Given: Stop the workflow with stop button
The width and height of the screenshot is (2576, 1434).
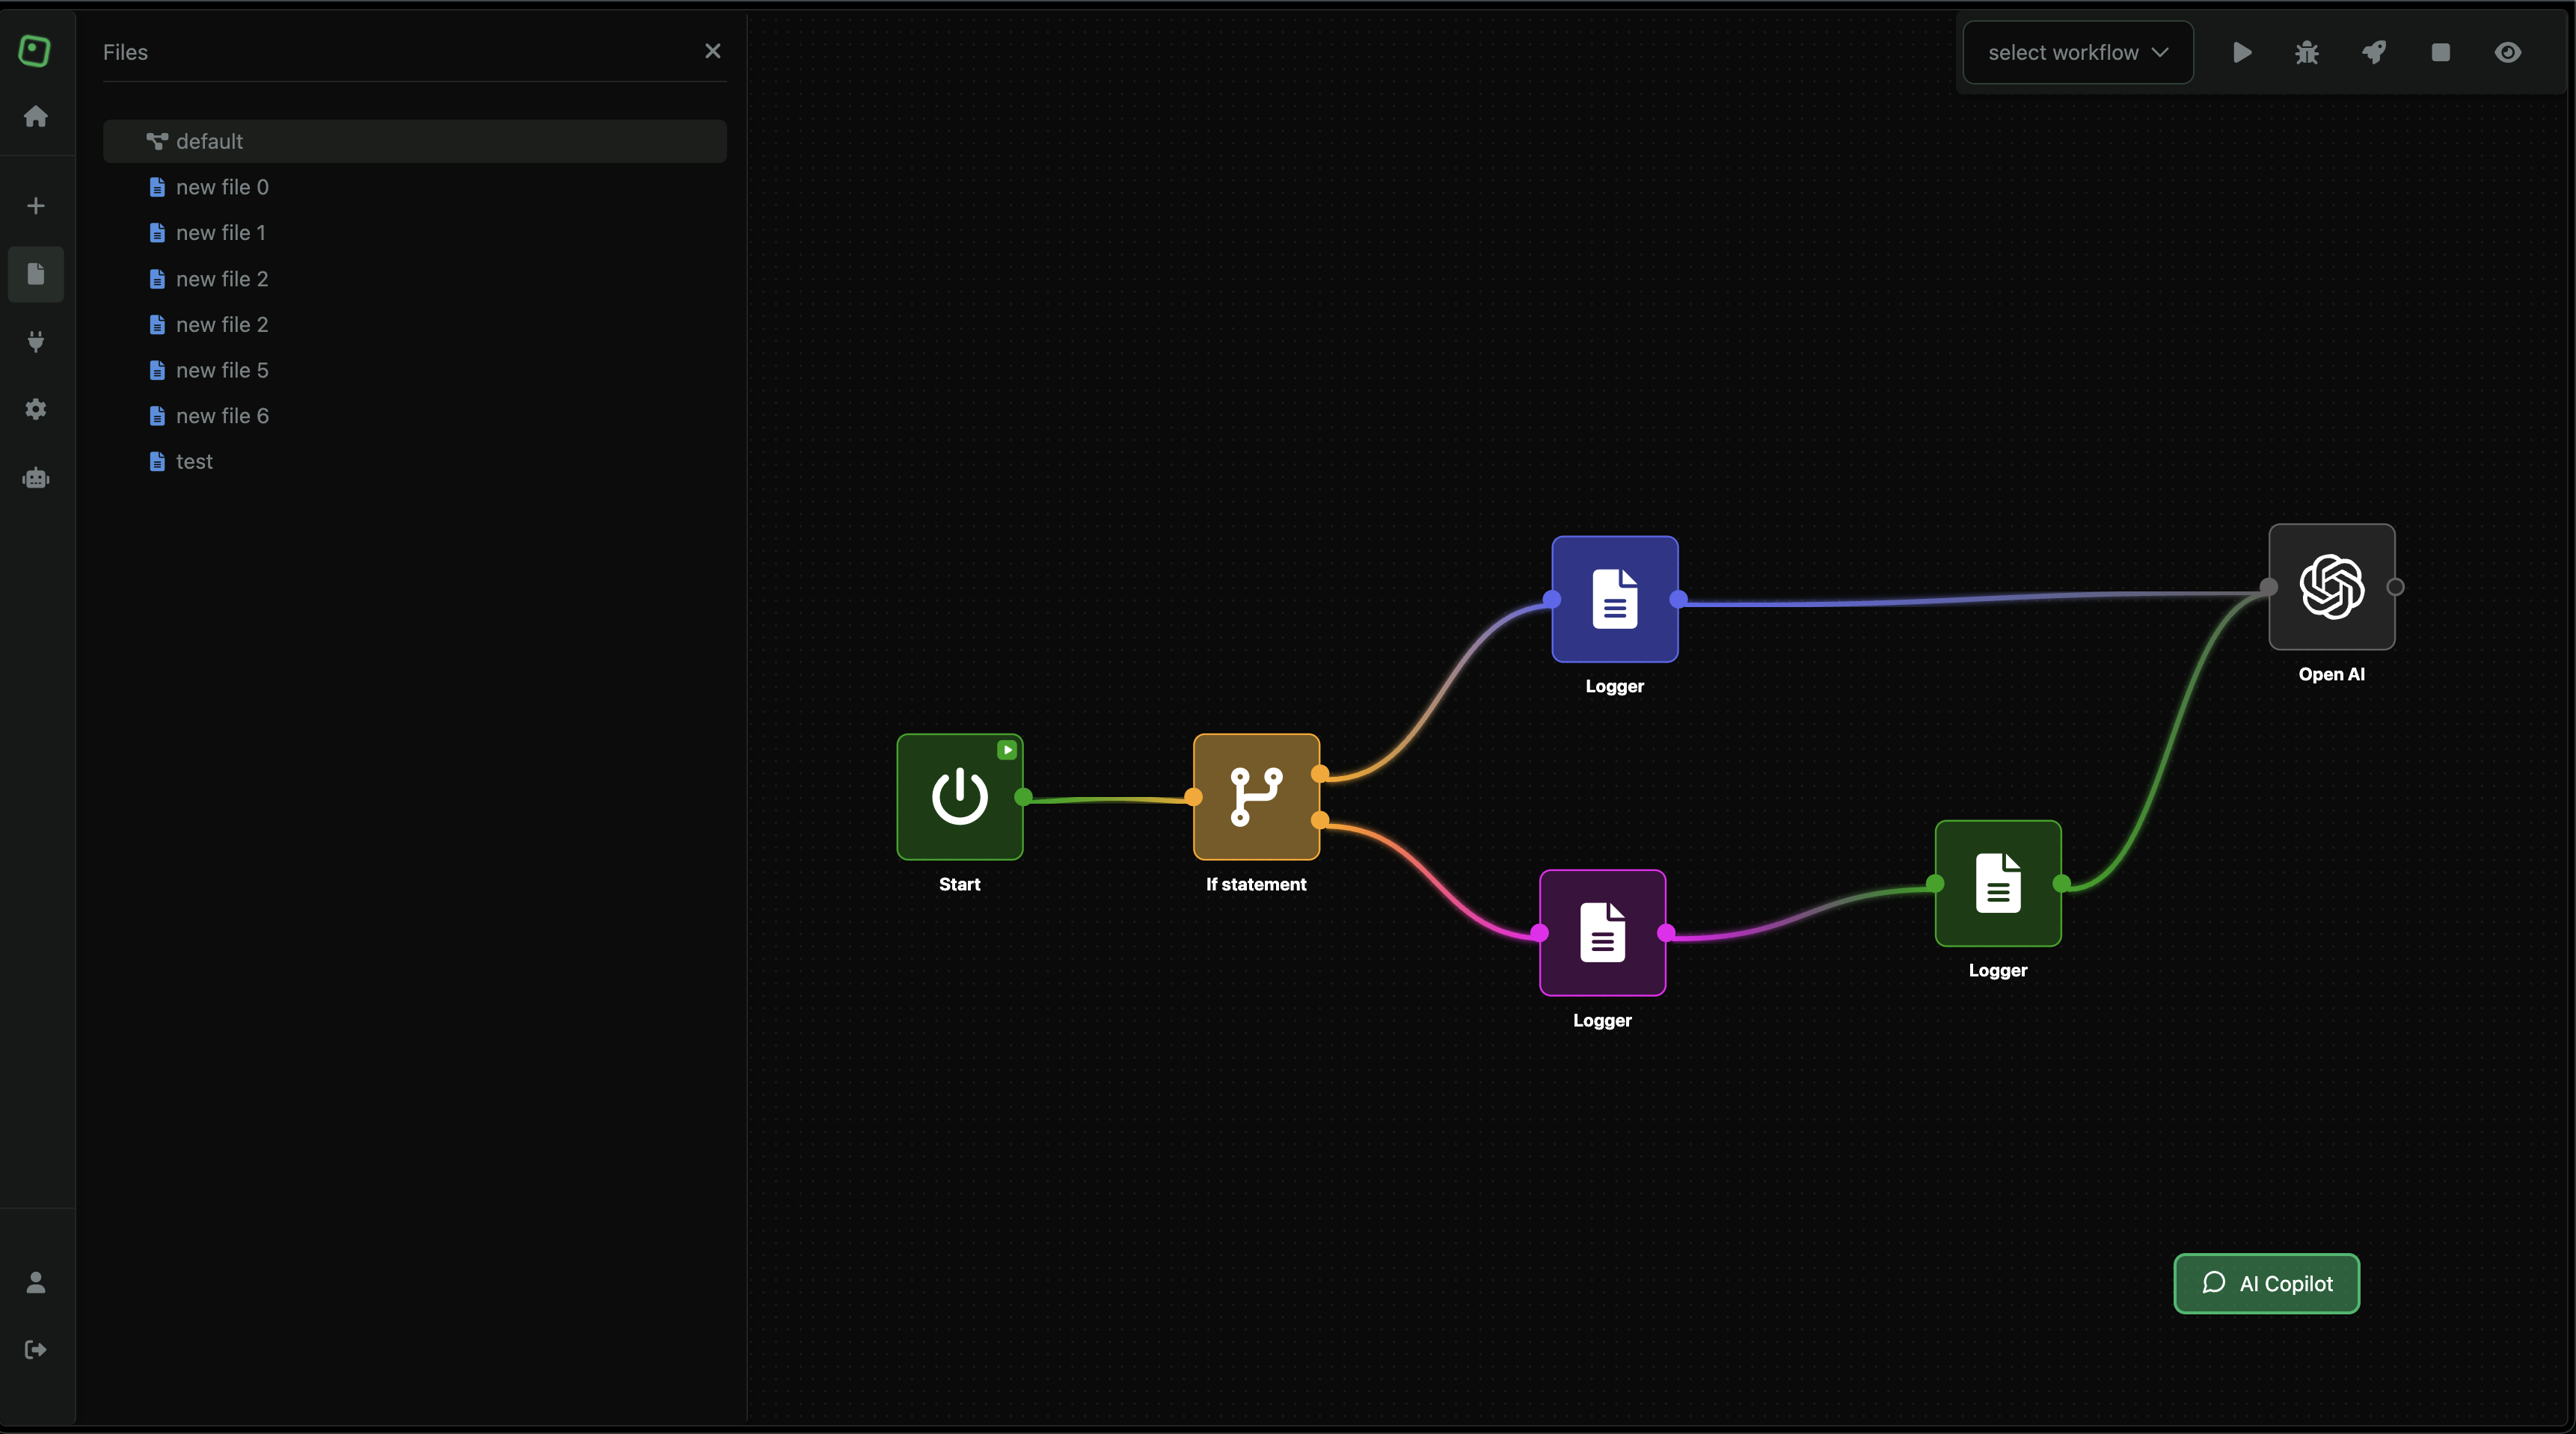Looking at the screenshot, I should pos(2441,52).
